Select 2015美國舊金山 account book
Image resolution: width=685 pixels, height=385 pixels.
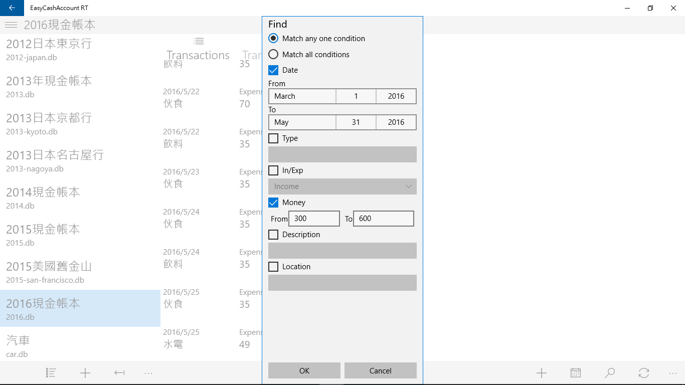pyautogui.click(x=49, y=271)
